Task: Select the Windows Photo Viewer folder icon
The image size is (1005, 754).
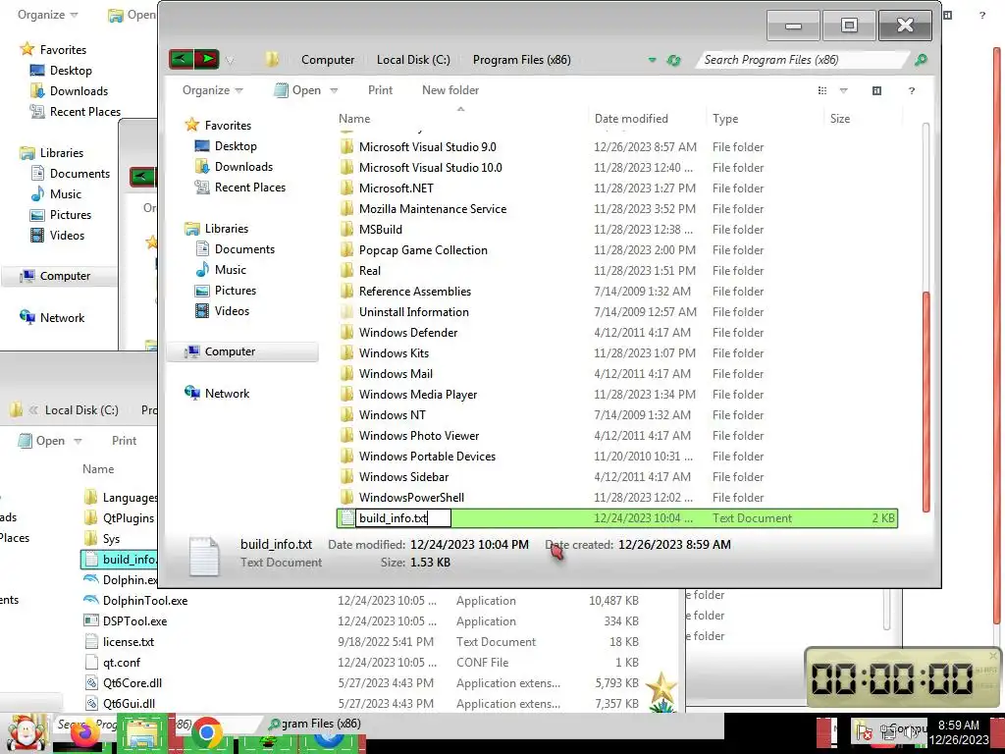Action: pos(346,435)
